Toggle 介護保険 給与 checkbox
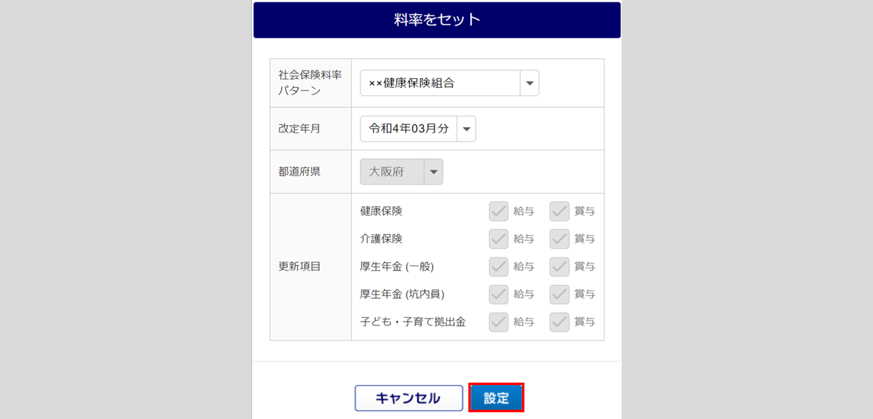Viewport: 873px width, 419px height. point(499,239)
